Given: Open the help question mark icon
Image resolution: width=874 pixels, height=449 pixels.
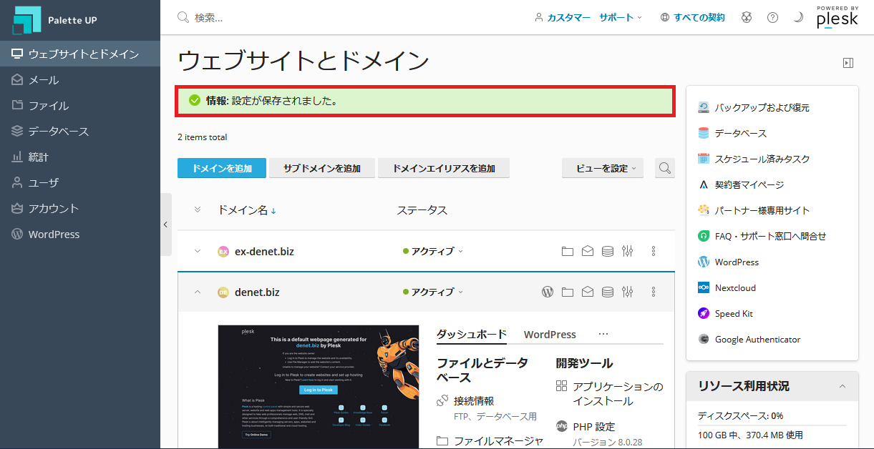Looking at the screenshot, I should coord(772,17).
